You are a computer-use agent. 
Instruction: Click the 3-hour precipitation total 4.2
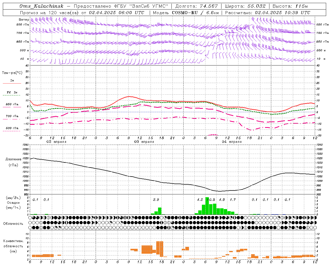coord(200,200)
